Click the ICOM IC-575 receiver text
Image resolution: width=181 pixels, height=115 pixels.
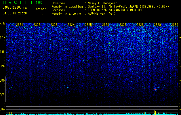point(115,10)
